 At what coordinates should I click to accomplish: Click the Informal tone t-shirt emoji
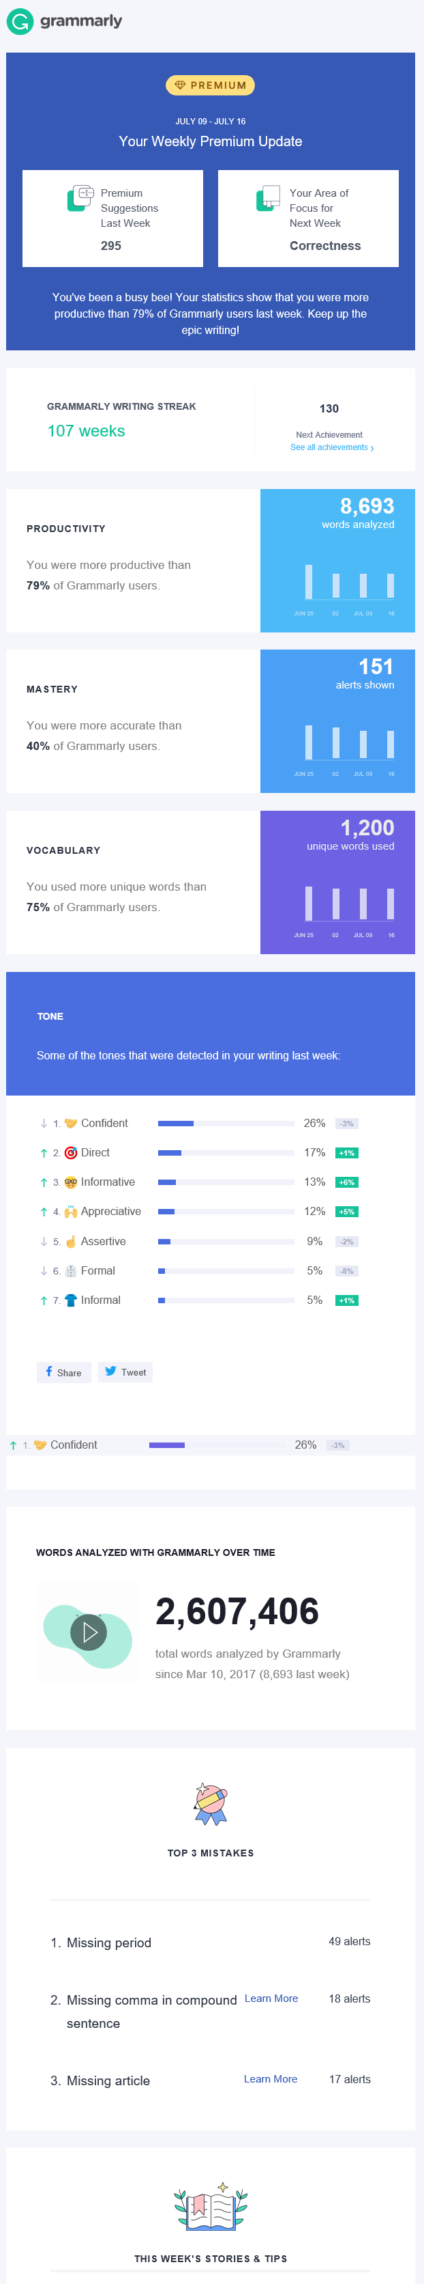point(71,1300)
